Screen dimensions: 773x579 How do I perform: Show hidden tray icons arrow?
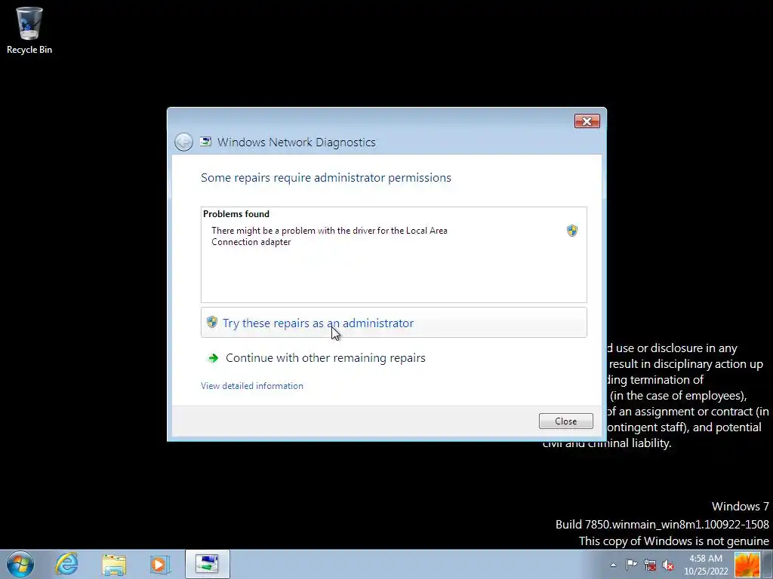613,565
